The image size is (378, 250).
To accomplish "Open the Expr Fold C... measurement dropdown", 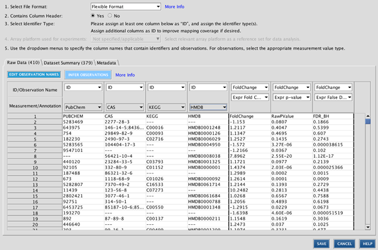I will tap(250, 97).
